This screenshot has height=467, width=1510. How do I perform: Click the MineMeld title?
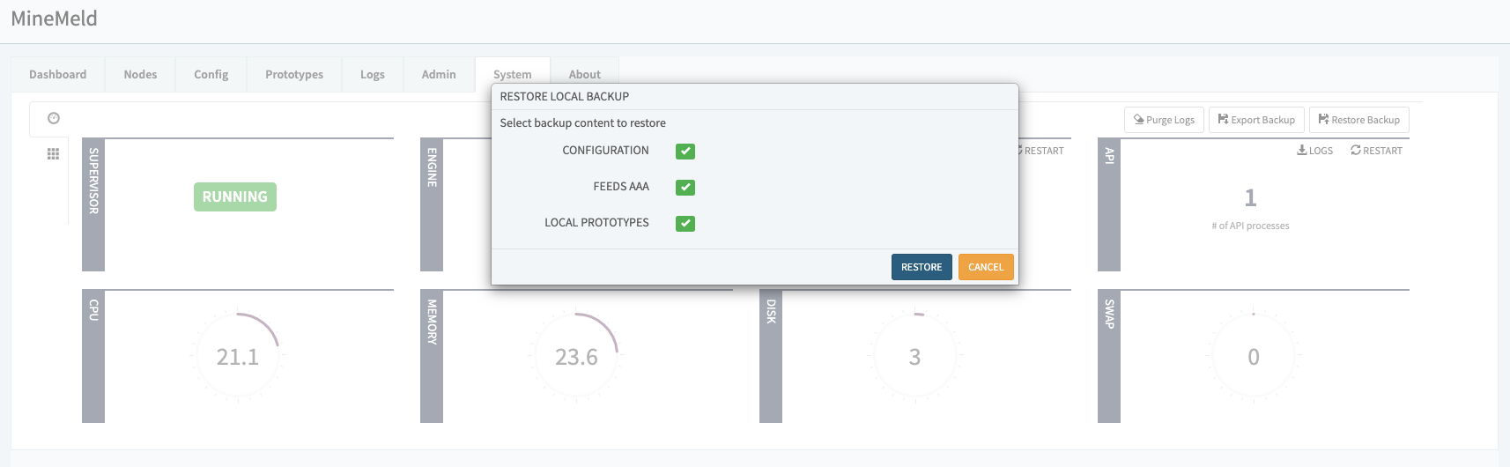click(x=55, y=19)
